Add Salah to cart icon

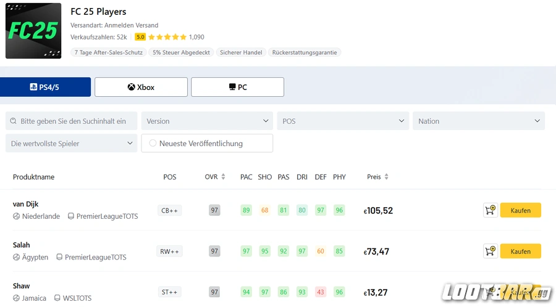point(491,251)
